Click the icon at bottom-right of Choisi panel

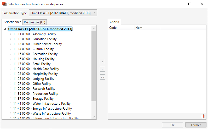pyautogui.click(x=203, y=116)
